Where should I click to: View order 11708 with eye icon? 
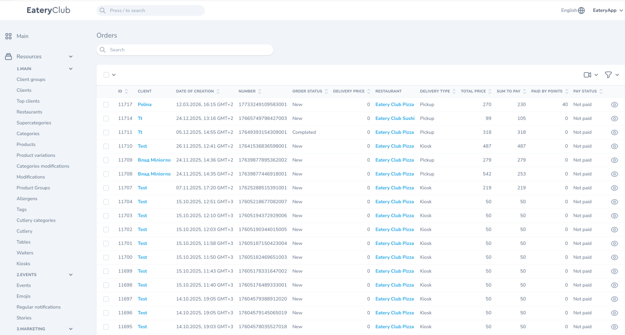tap(614, 174)
